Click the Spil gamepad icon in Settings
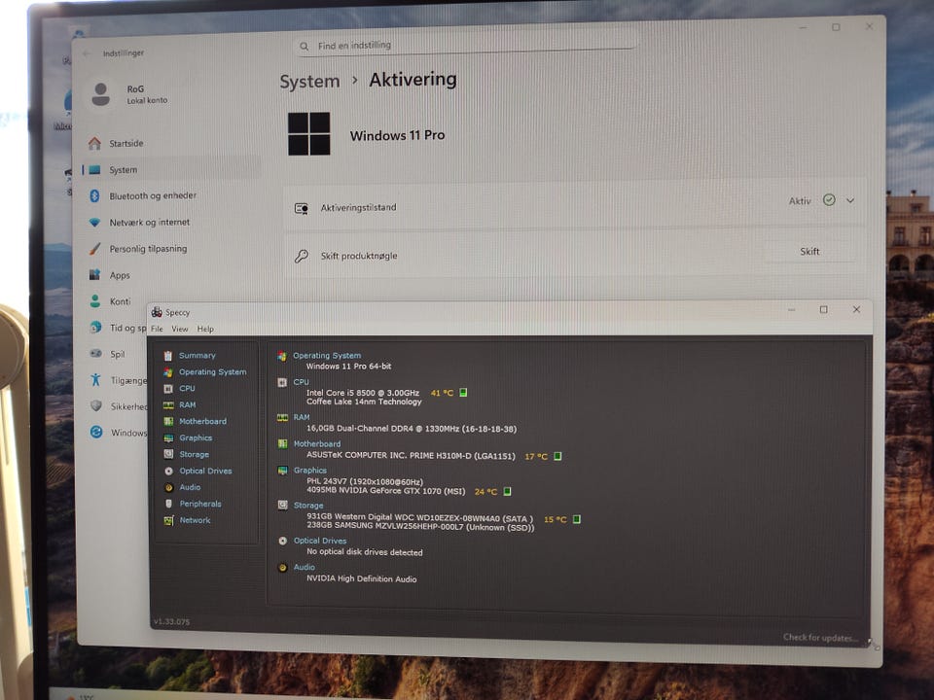This screenshot has height=700, width=934. point(96,354)
